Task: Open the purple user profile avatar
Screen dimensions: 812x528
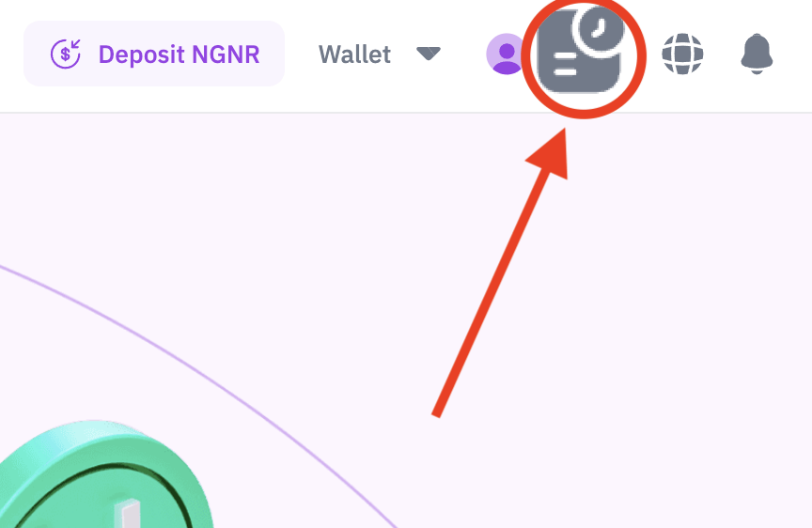Action: point(506,54)
